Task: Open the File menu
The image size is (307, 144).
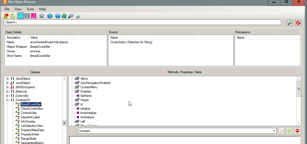Action: (7, 9)
